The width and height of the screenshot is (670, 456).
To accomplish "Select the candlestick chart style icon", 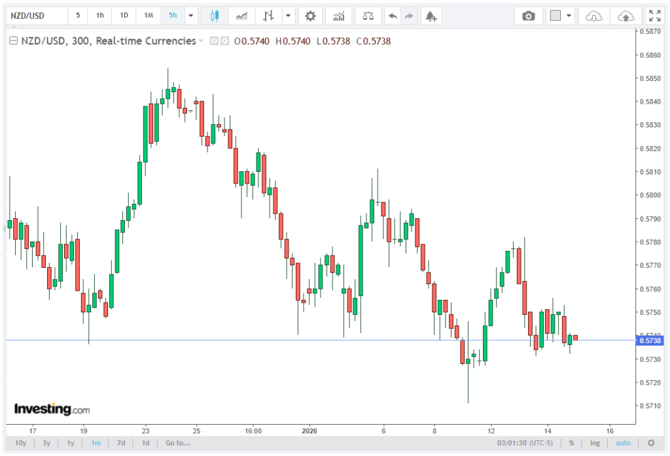I will tap(214, 15).
